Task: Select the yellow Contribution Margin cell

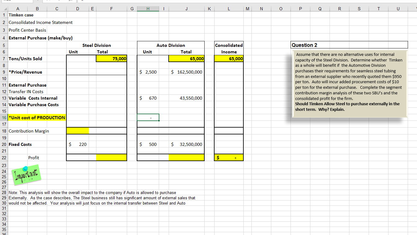Action: point(78,131)
